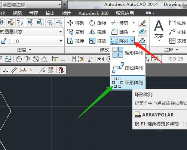Click the Layer Previous icon
187x150 pixels.
click(x=20, y=22)
